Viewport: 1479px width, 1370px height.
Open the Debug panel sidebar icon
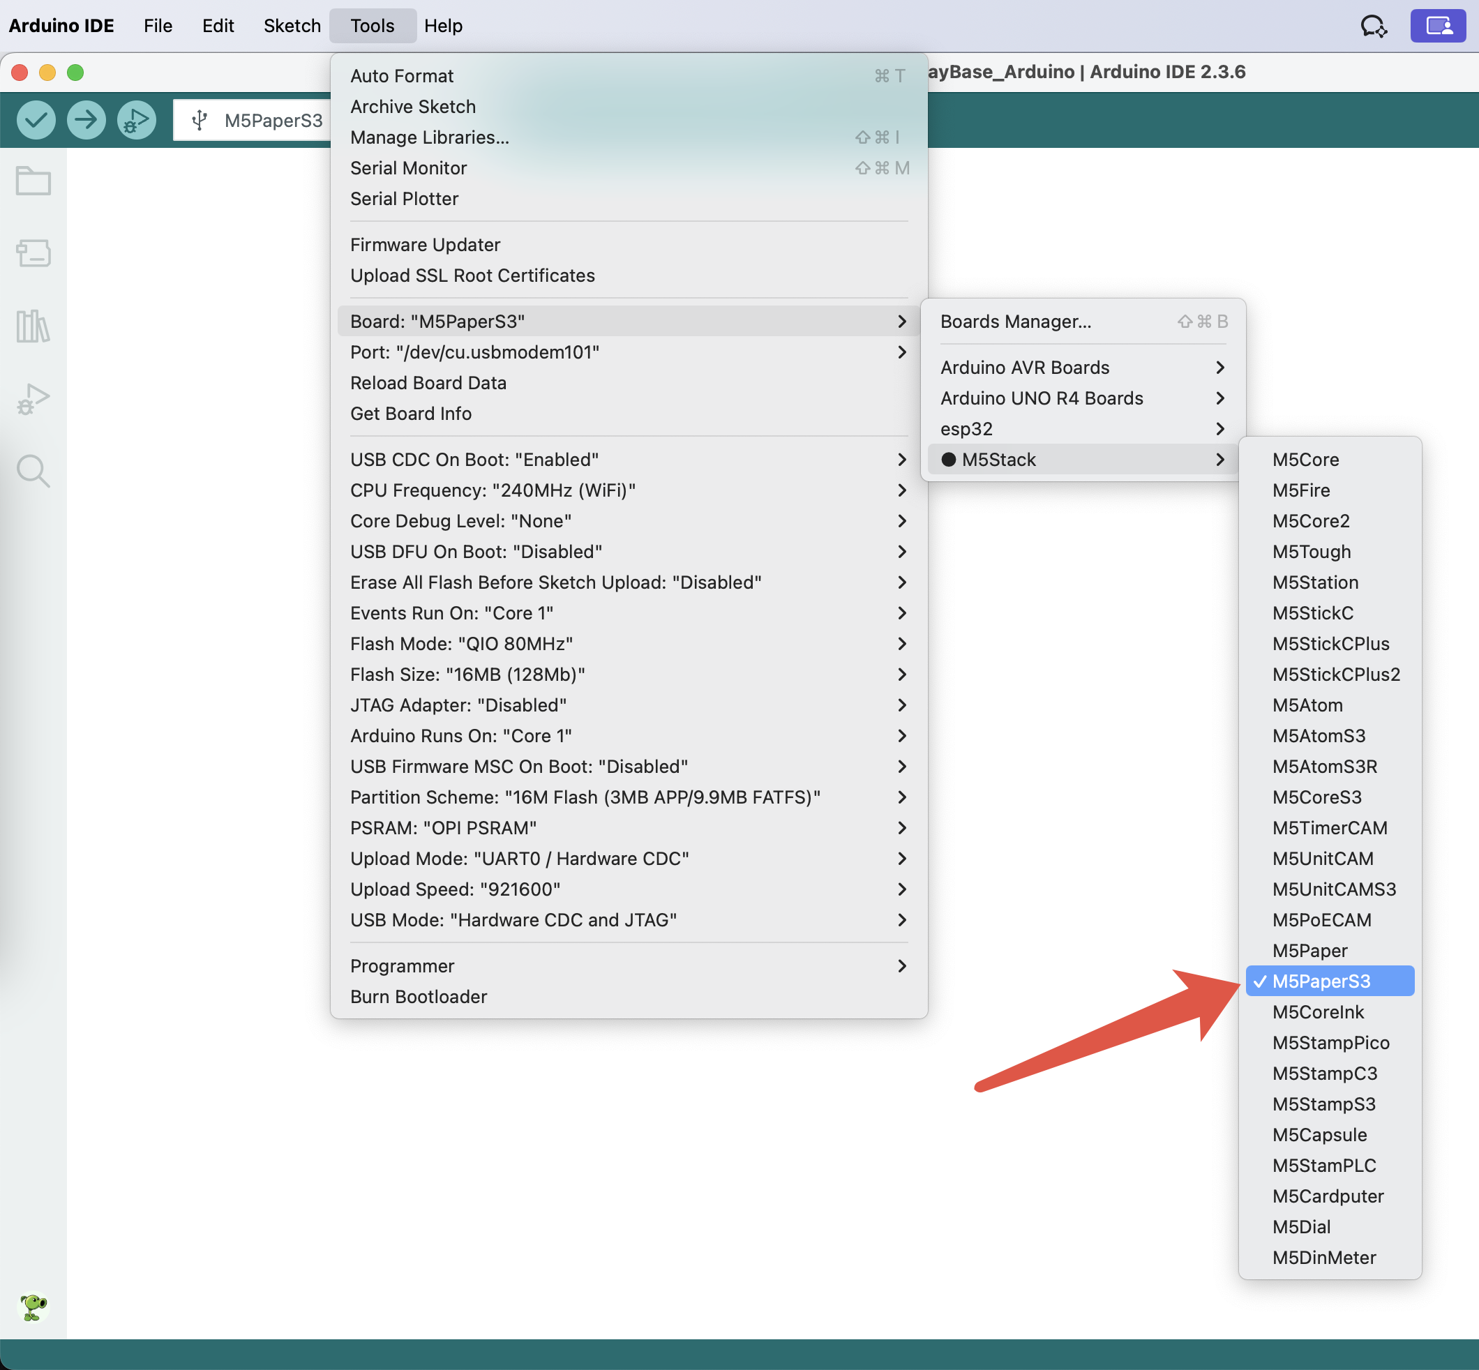[33, 399]
